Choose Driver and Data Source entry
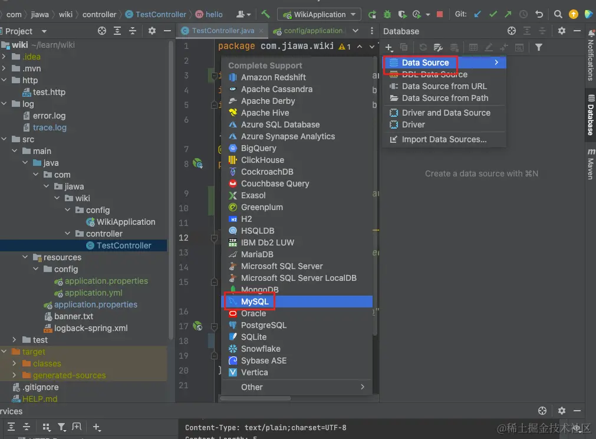The height and width of the screenshot is (439, 596). click(444, 113)
